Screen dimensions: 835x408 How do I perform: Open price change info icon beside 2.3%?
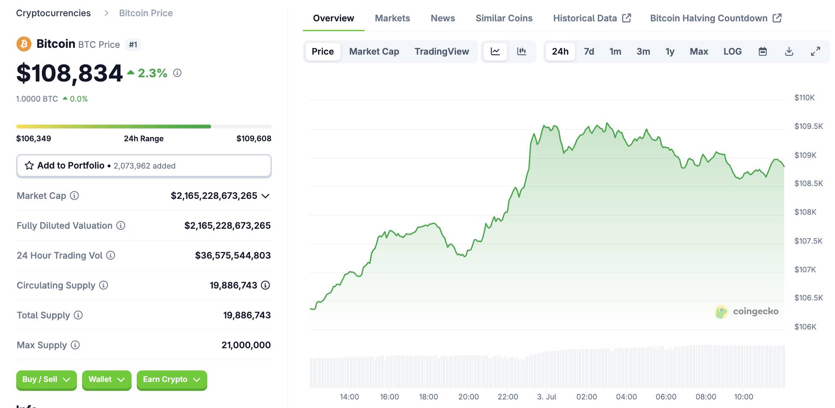(x=177, y=73)
